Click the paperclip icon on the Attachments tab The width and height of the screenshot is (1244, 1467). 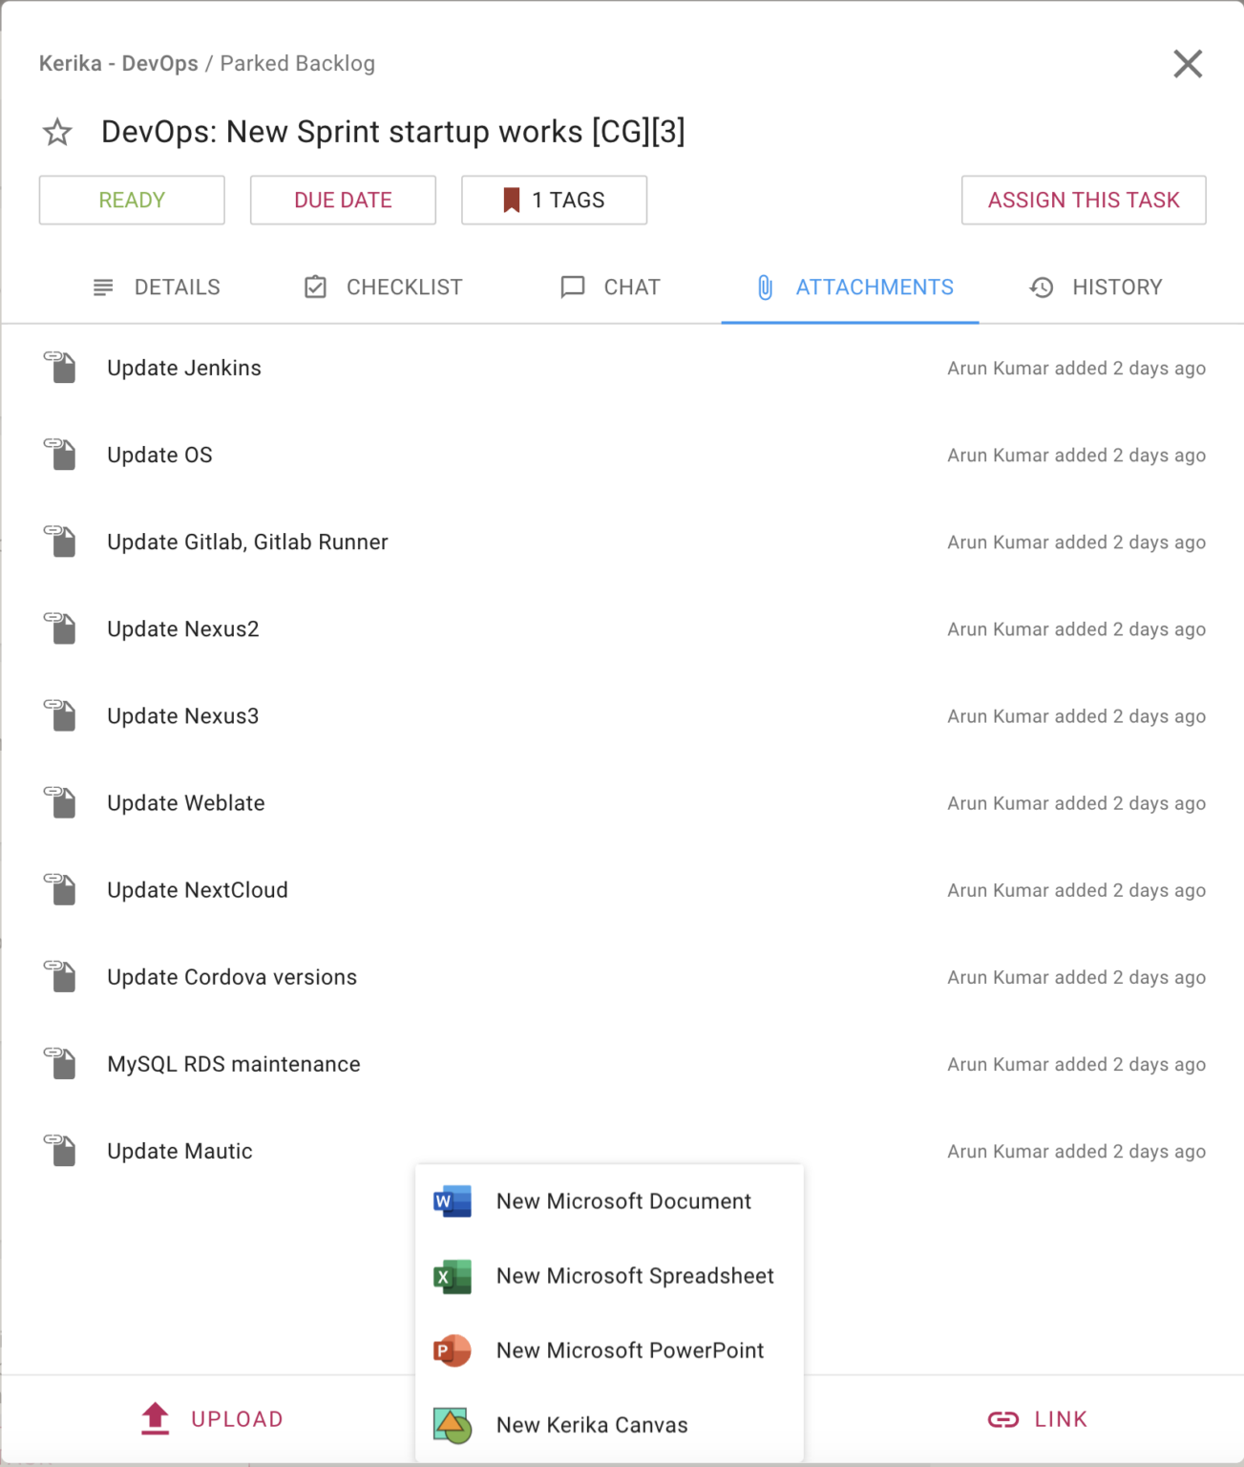click(764, 287)
